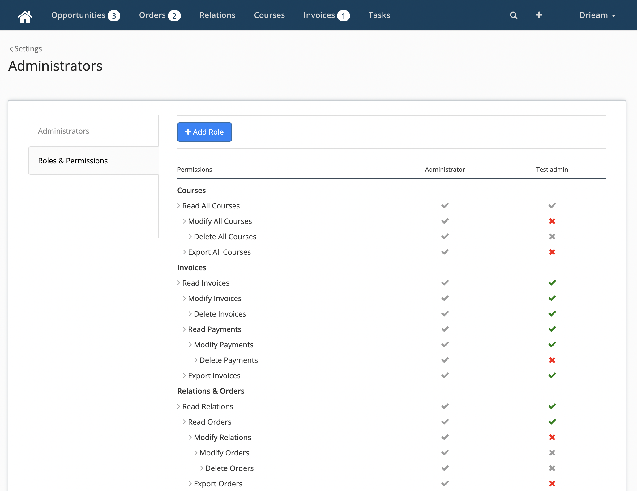Click Administrator Export Invoices checkmark
The width and height of the screenshot is (637, 491).
click(445, 375)
